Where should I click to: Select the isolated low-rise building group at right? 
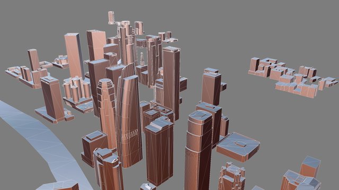click(x=293, y=77)
